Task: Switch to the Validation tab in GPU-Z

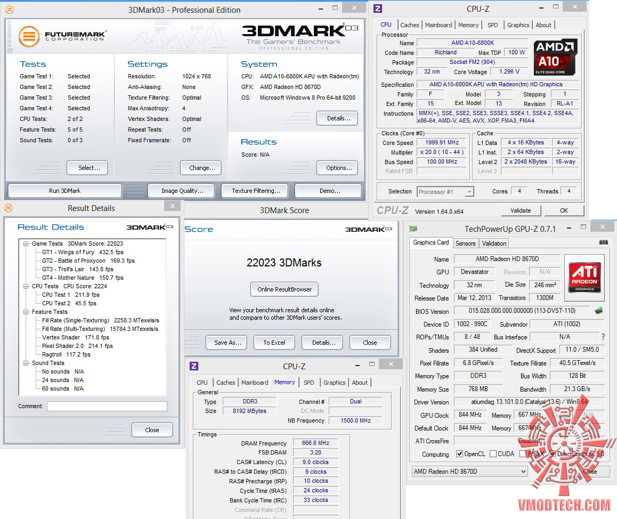Action: point(494,243)
